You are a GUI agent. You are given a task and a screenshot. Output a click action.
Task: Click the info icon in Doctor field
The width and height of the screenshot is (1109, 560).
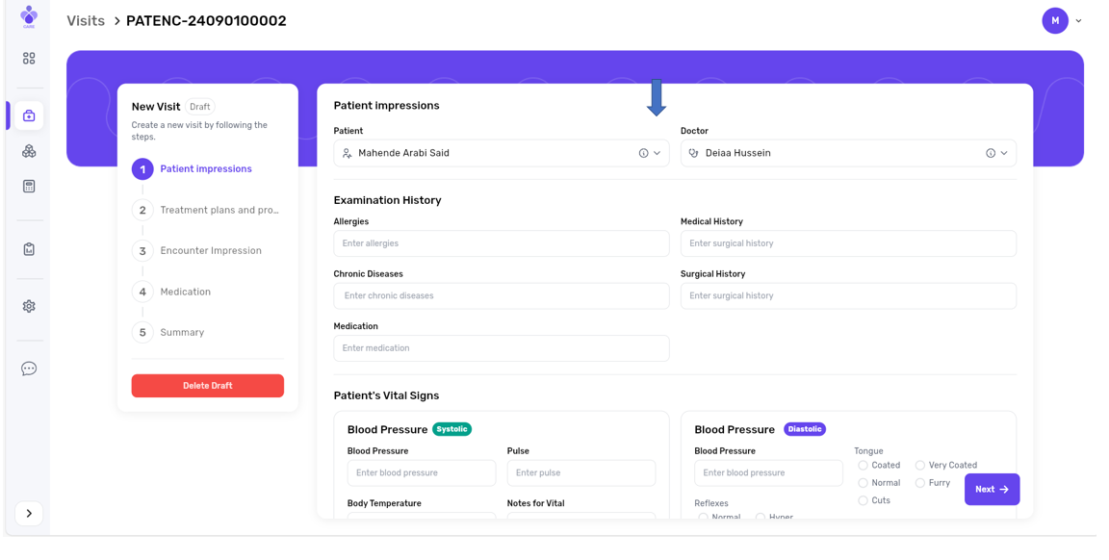click(990, 153)
